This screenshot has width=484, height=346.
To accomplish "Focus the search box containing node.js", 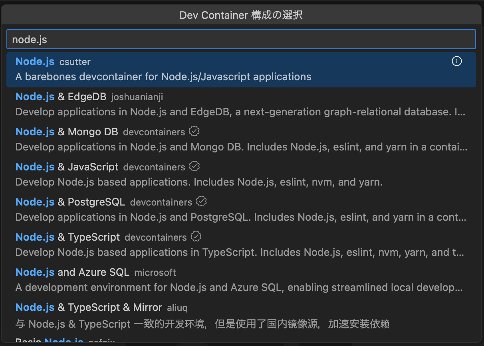I will 241,40.
